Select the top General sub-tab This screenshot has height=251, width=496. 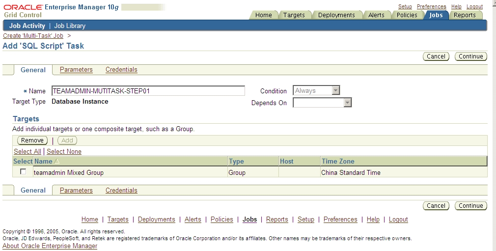click(33, 70)
